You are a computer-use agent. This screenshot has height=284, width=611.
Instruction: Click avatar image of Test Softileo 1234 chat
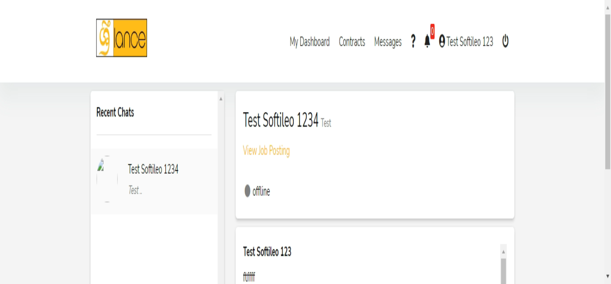(x=107, y=178)
